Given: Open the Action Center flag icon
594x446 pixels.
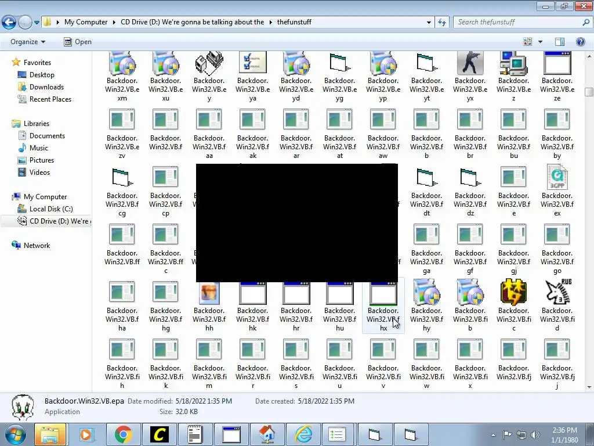Looking at the screenshot, I should pos(507,434).
